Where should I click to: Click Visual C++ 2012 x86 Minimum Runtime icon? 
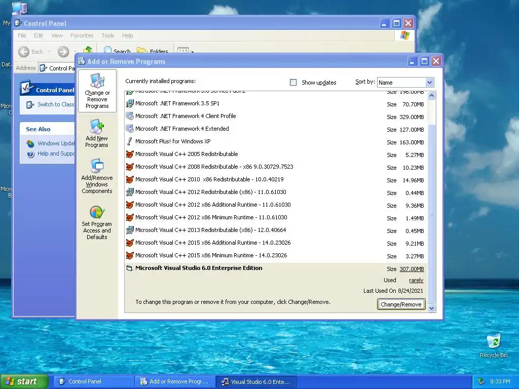point(130,217)
